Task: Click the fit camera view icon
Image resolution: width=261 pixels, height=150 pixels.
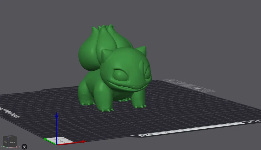Action: click(x=25, y=147)
